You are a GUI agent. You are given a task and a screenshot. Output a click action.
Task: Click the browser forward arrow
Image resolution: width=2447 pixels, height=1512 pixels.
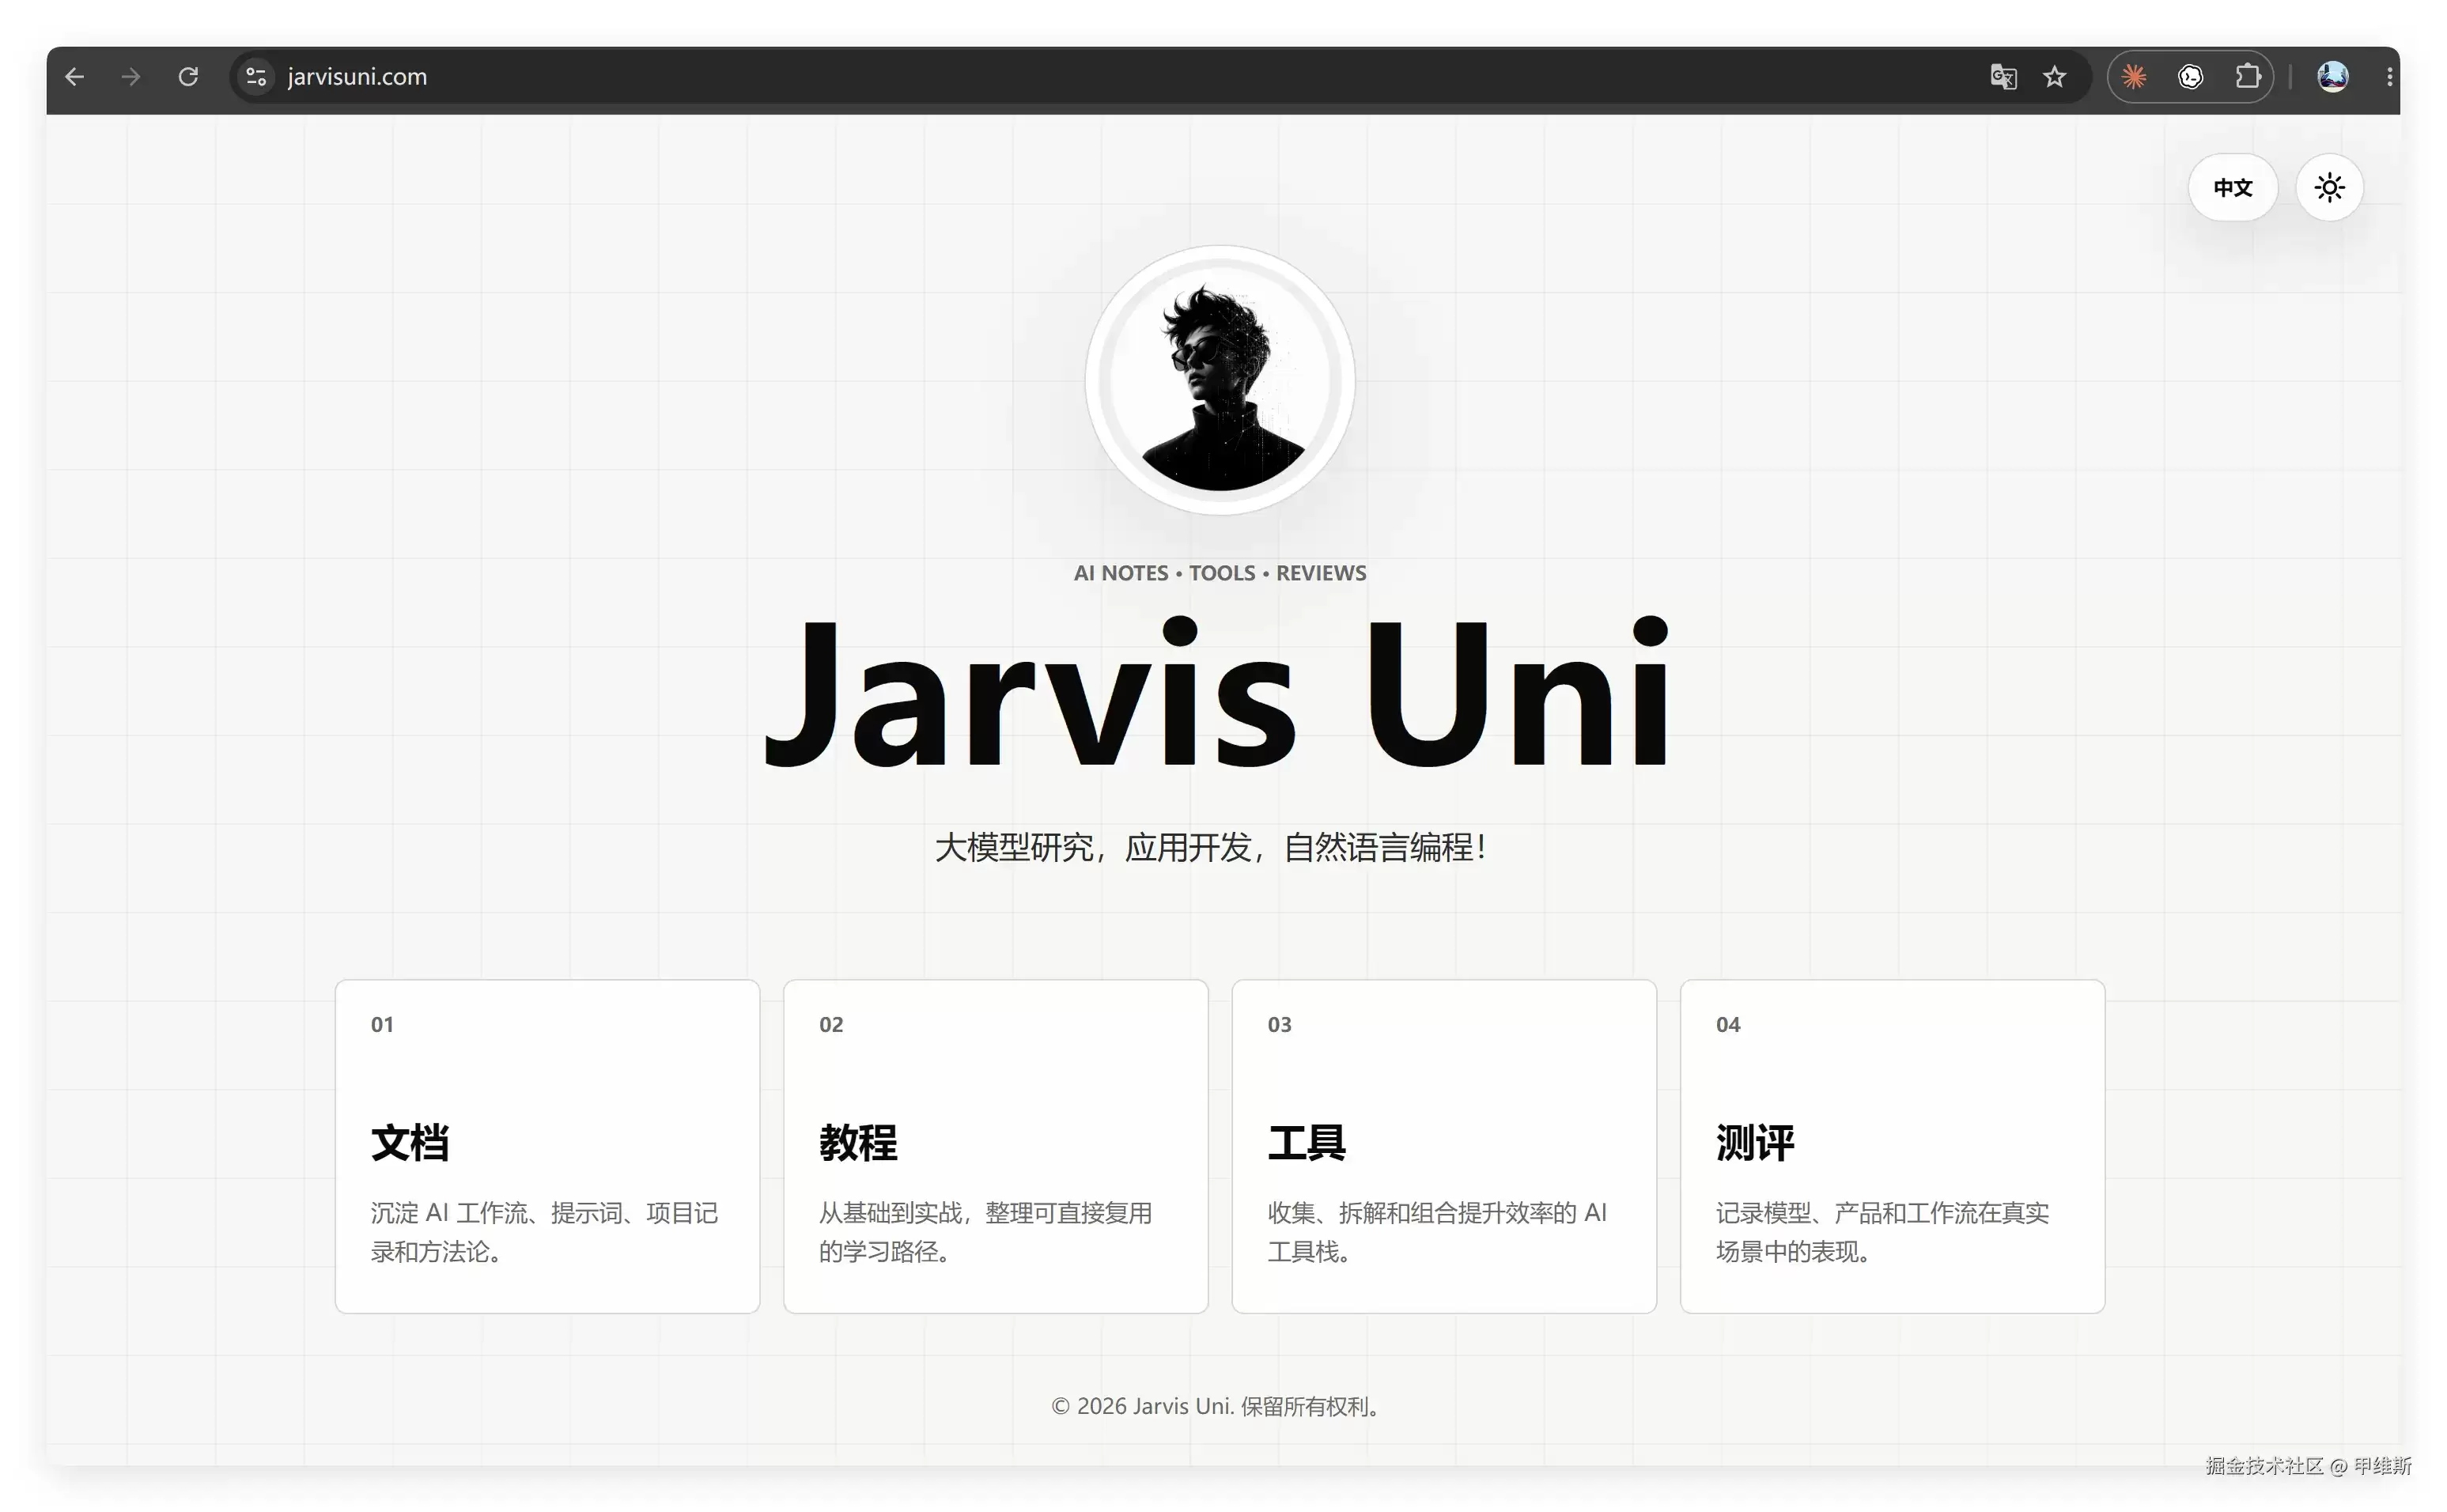click(131, 77)
